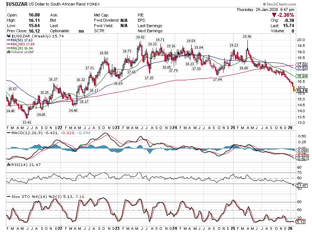312x232 pixels.
Task: Click the candlestick icon before $USDZAR (Weekly)
Action: [x=9, y=37]
